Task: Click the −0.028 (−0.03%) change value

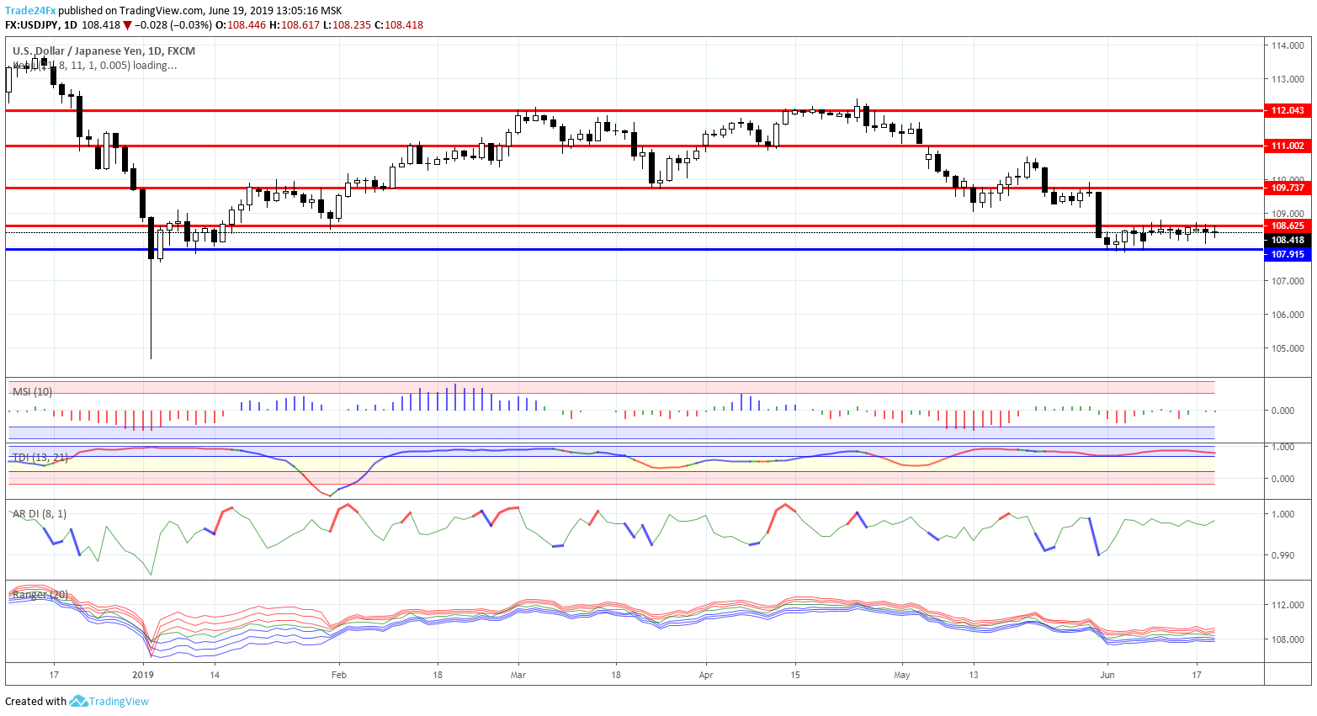Action: [173, 25]
